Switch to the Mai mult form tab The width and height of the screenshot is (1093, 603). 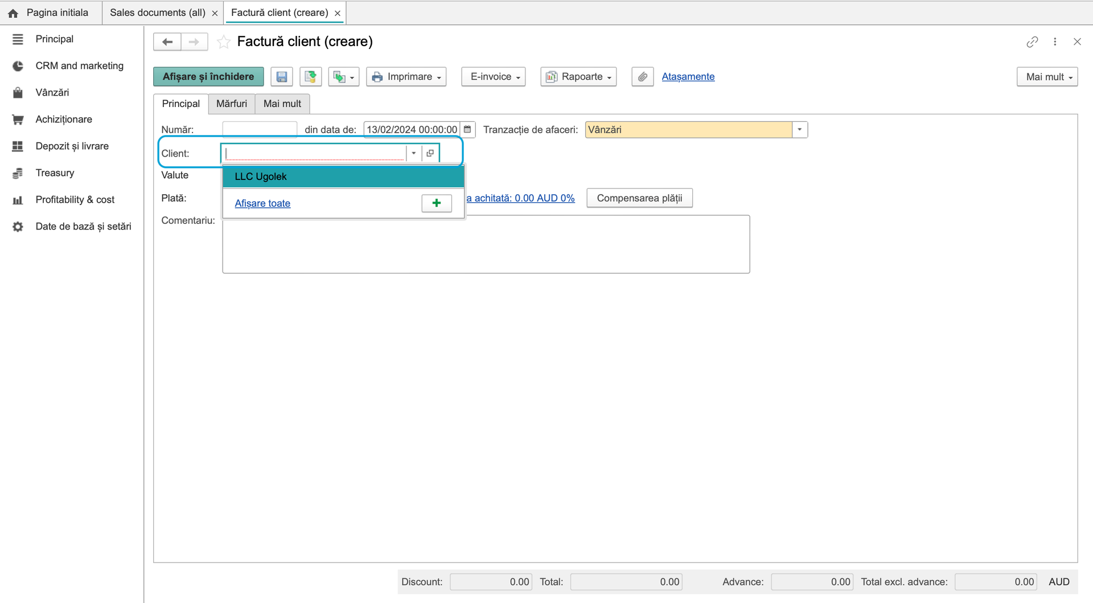tap(282, 104)
